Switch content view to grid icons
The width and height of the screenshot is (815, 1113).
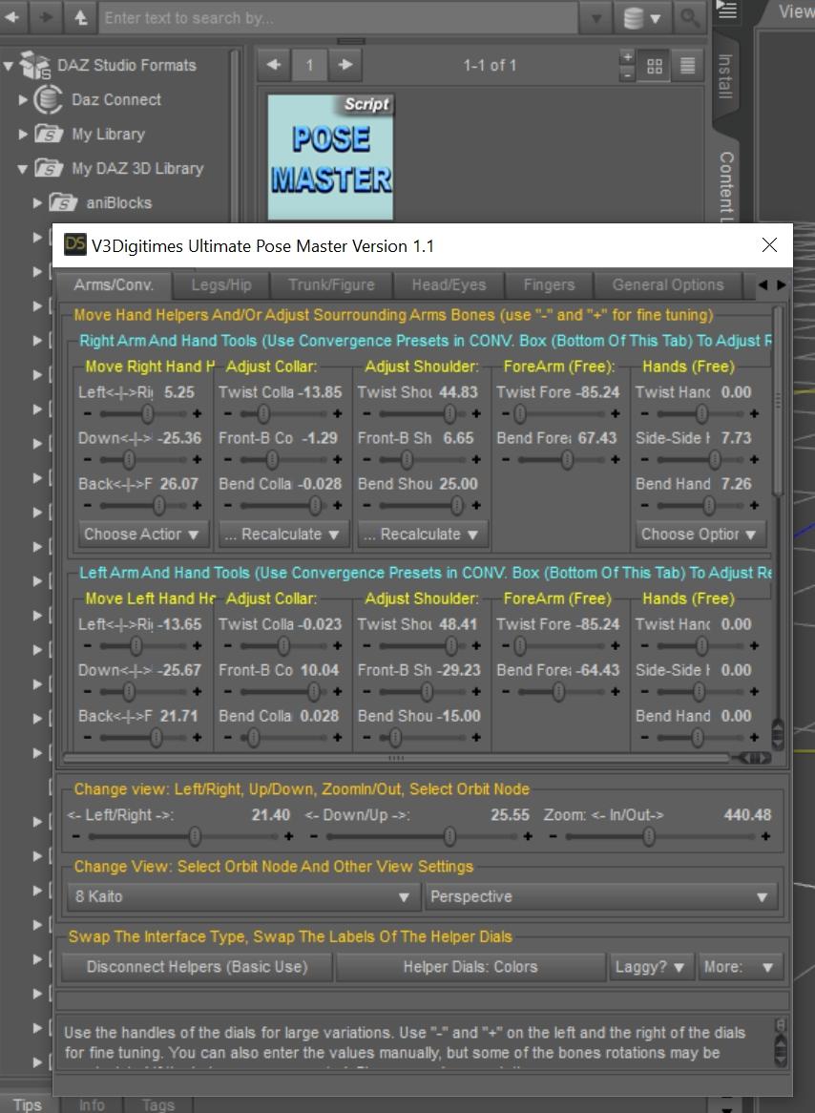click(x=655, y=66)
